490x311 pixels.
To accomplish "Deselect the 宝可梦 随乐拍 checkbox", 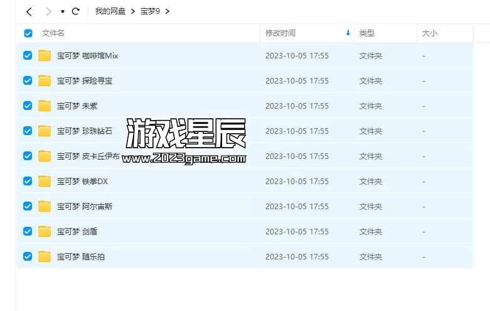I will pos(28,256).
